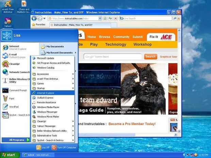
Task: Click the Google Custom Search field
Action: click(x=113, y=57)
